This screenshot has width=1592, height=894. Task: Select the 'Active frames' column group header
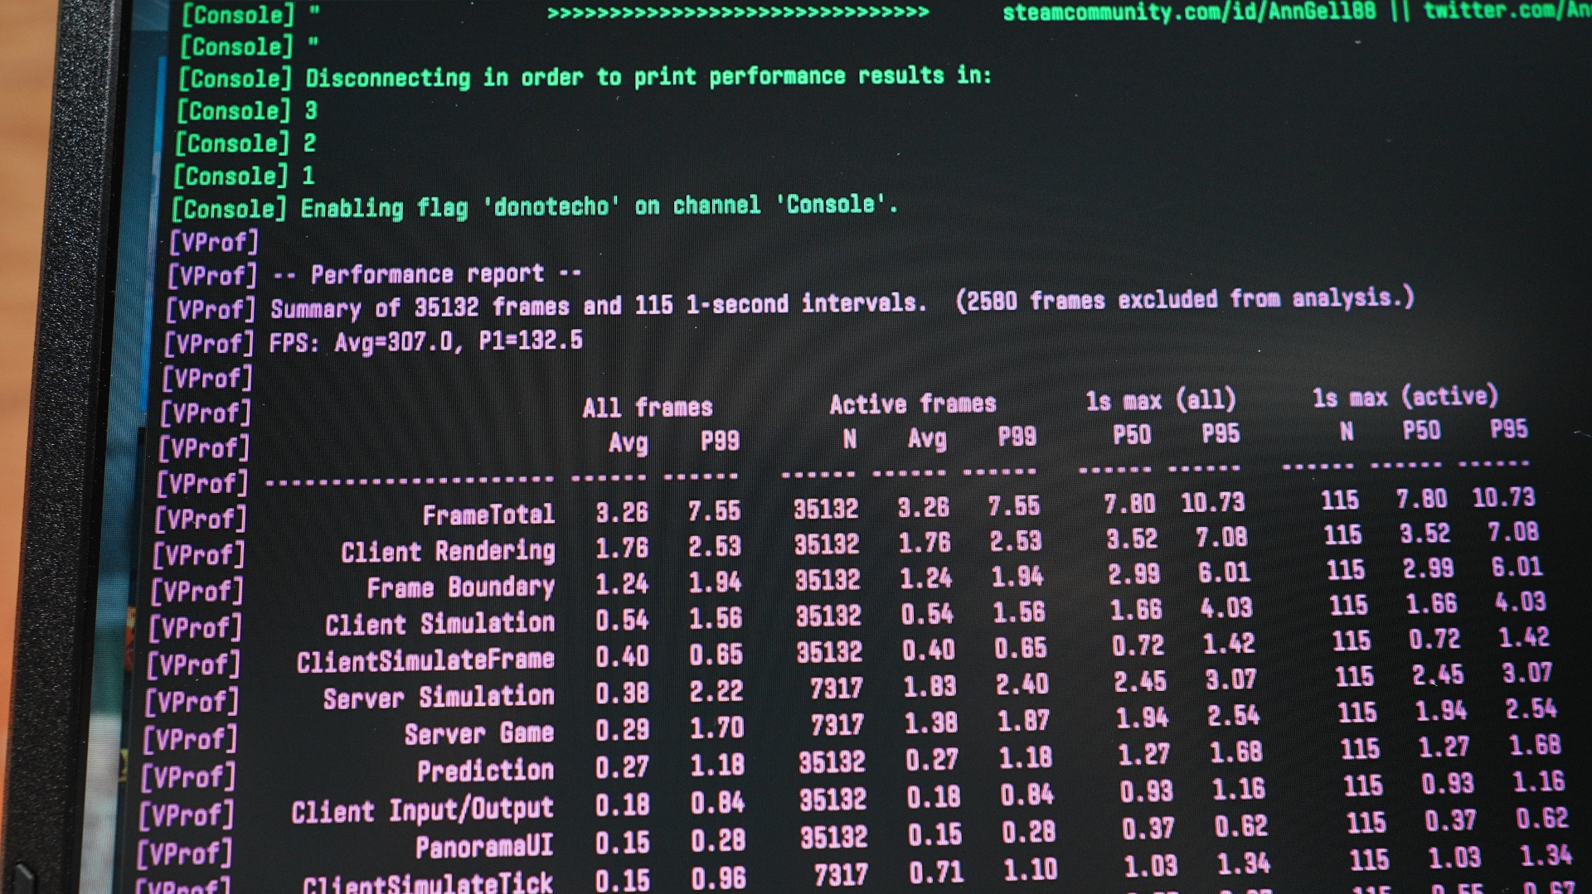click(x=912, y=404)
